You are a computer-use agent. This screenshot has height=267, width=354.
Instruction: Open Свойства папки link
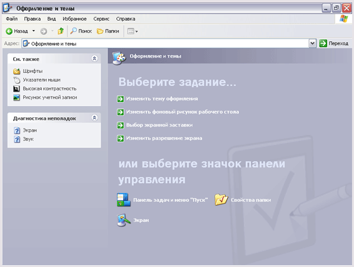click(251, 200)
